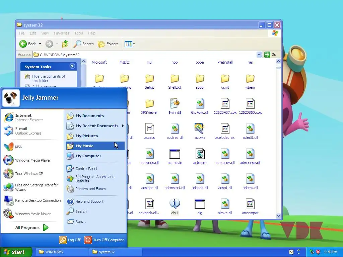Click security shield tray icon
This screenshot has width=343, height=257.
tap(318, 252)
